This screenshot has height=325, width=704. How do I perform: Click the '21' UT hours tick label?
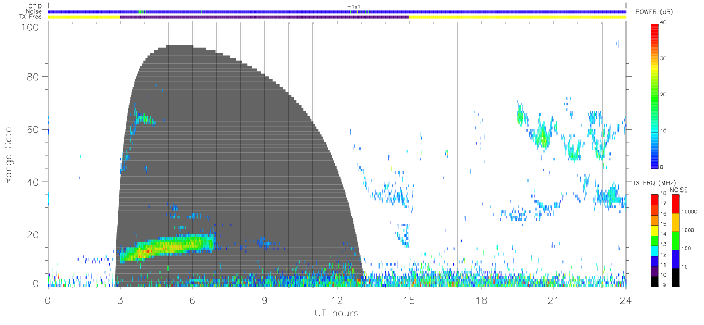pos(553,300)
